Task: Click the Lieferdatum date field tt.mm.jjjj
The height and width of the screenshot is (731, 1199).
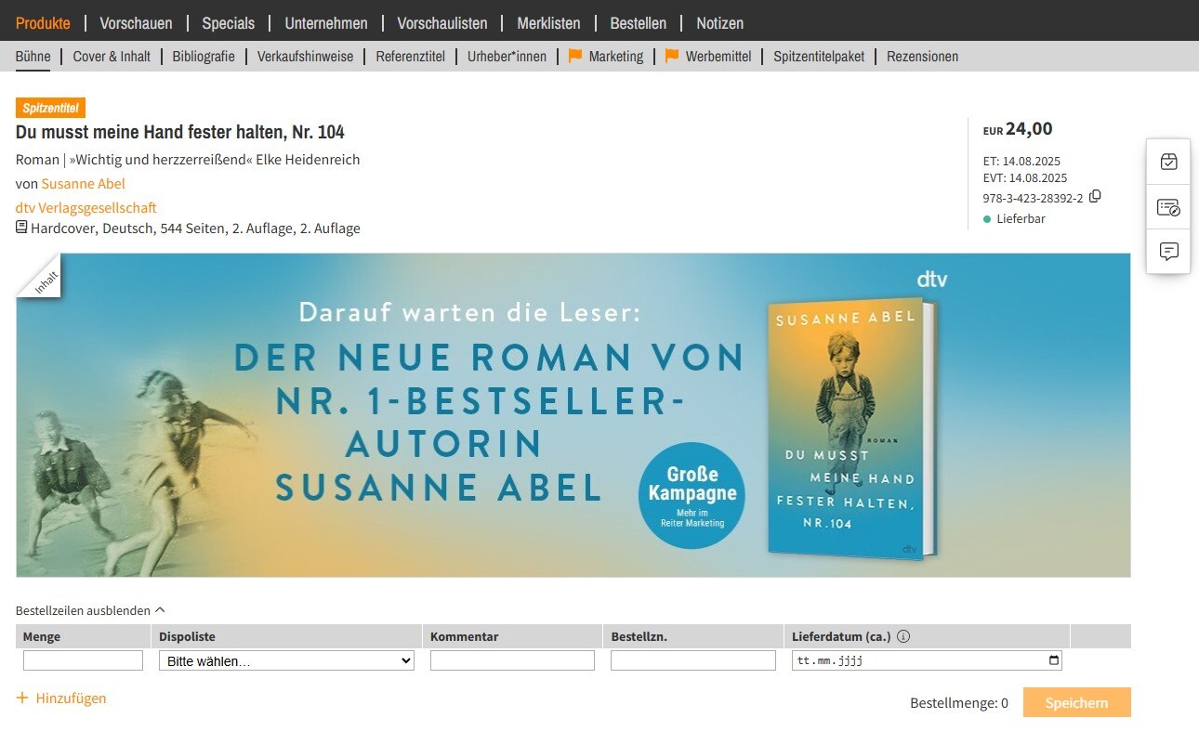Action: 927,660
